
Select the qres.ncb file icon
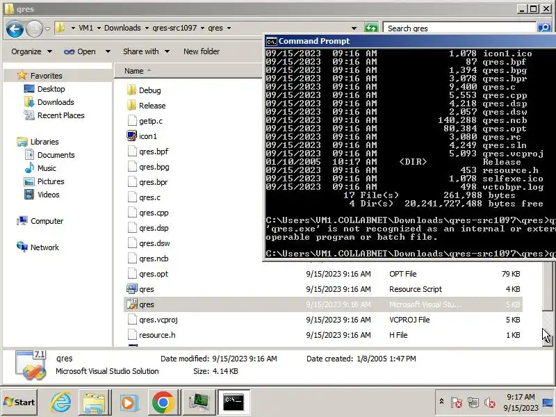132,259
